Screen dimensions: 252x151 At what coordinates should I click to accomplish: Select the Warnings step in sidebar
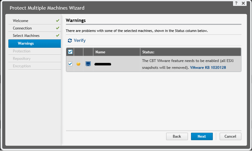[26, 43]
